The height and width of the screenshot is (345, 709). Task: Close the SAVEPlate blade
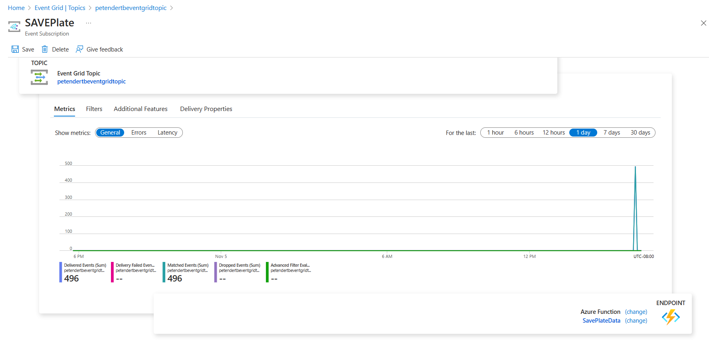coord(703,23)
